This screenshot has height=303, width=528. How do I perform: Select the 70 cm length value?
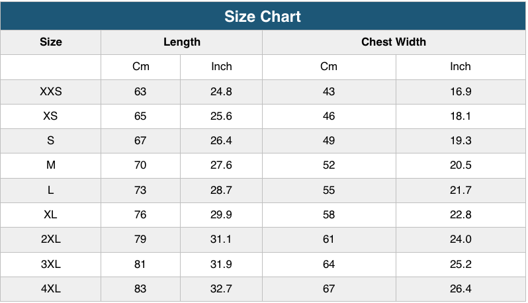click(x=140, y=165)
